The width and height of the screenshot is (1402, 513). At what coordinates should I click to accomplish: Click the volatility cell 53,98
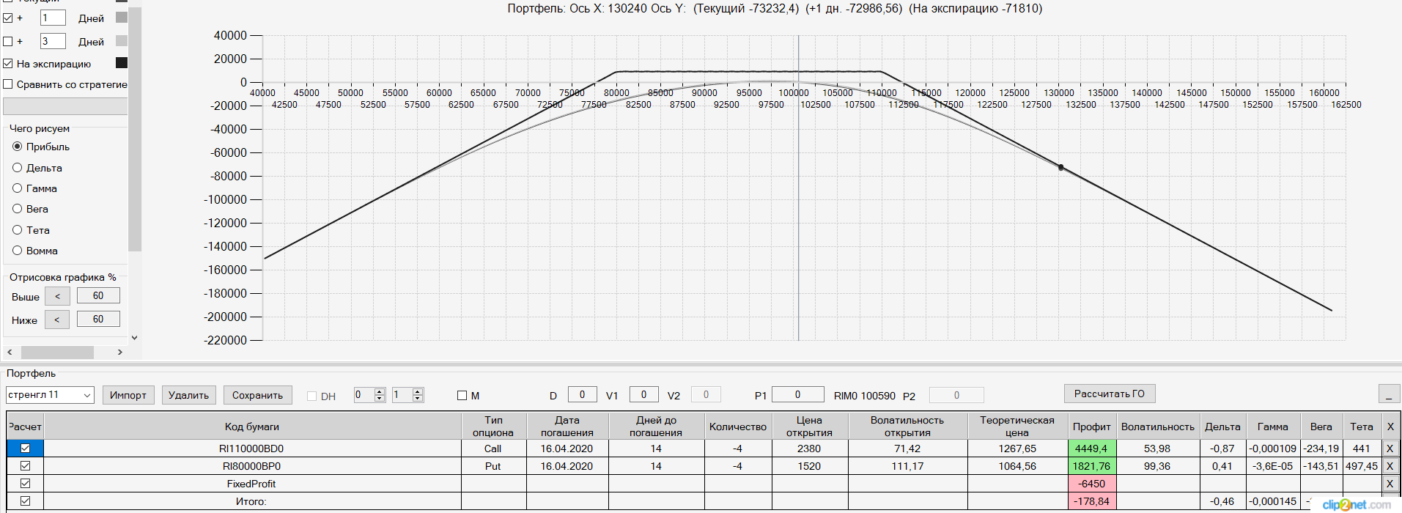tap(1157, 449)
